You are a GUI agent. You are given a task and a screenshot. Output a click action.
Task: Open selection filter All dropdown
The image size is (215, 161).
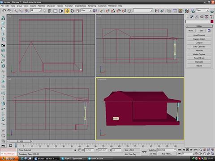pyautogui.click(x=36, y=10)
